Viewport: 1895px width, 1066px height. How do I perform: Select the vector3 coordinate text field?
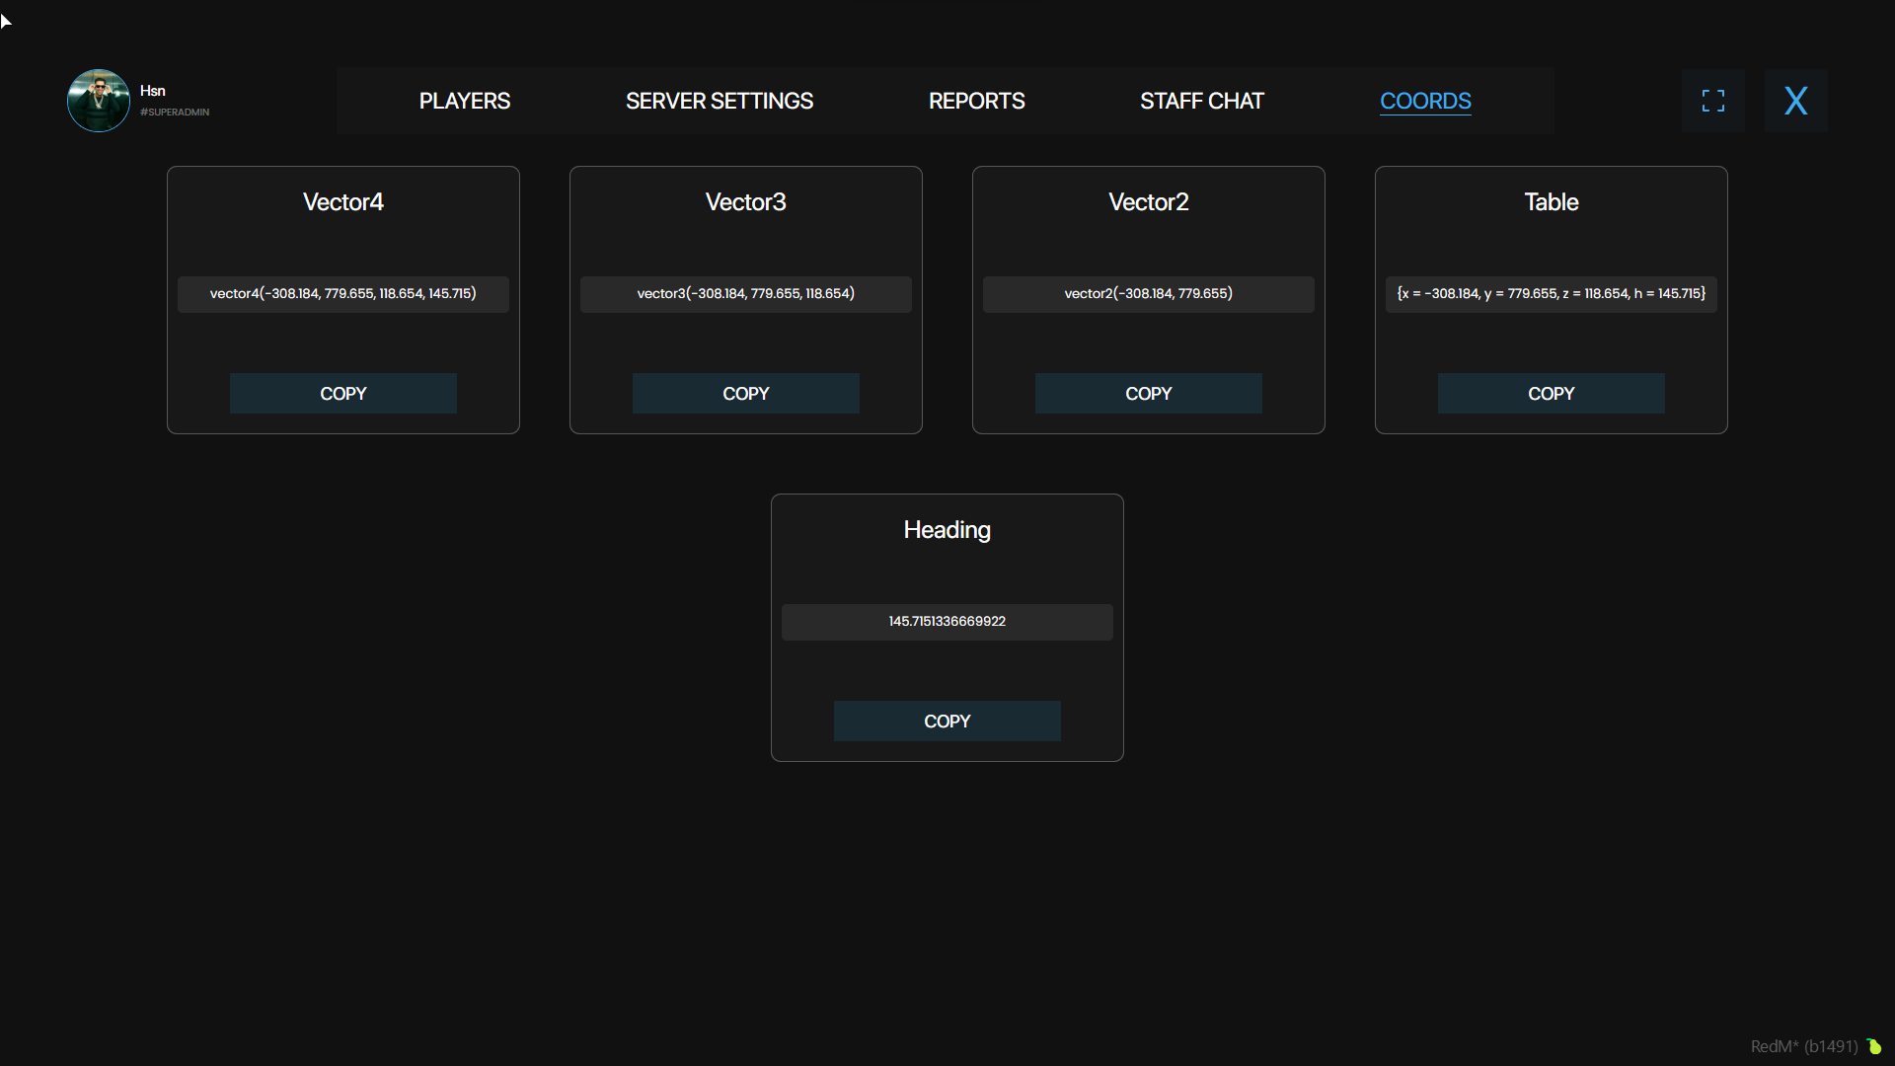(x=745, y=293)
